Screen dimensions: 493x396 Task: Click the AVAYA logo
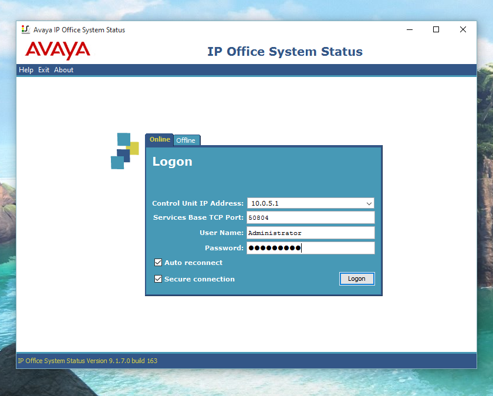click(58, 51)
